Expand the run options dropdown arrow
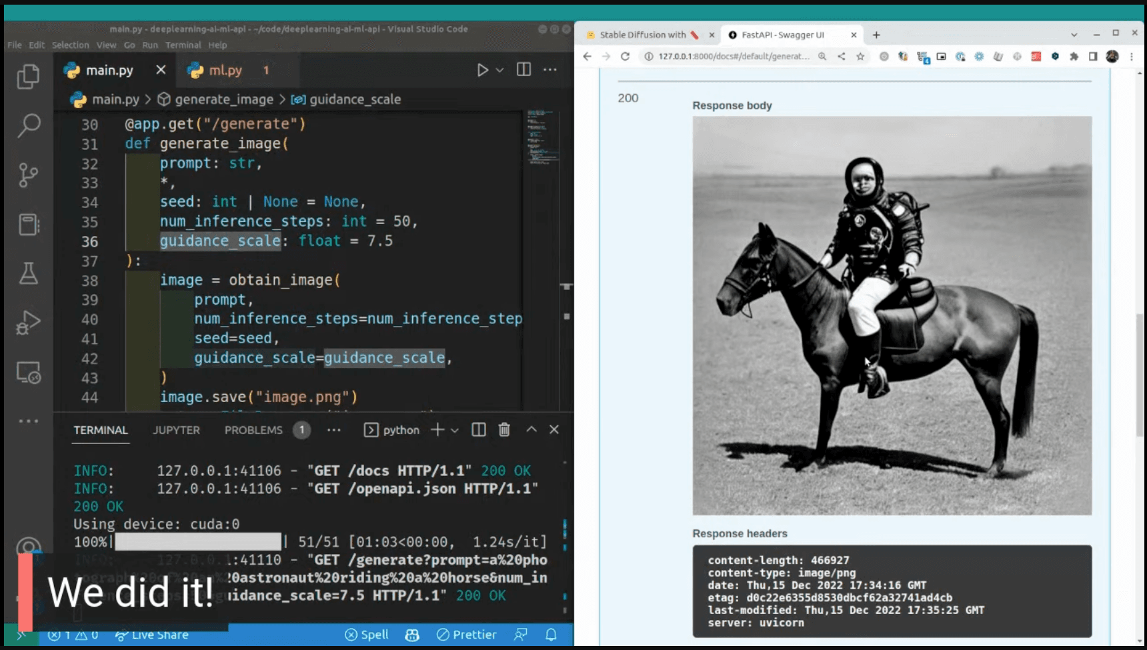The width and height of the screenshot is (1147, 650). click(499, 70)
